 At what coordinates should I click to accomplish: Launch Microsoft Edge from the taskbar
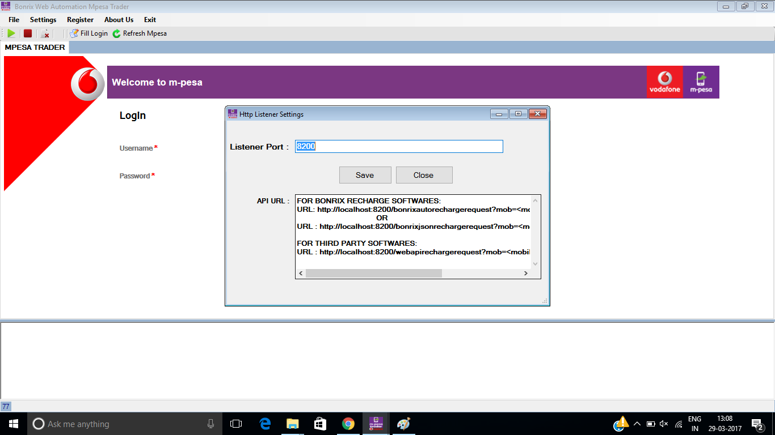[x=265, y=424]
